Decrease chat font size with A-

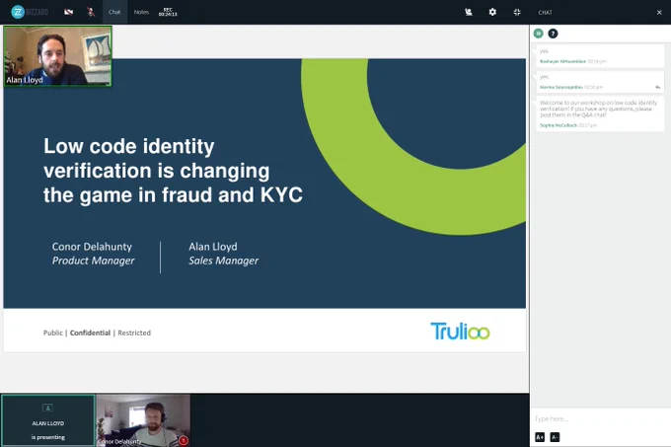tap(555, 437)
